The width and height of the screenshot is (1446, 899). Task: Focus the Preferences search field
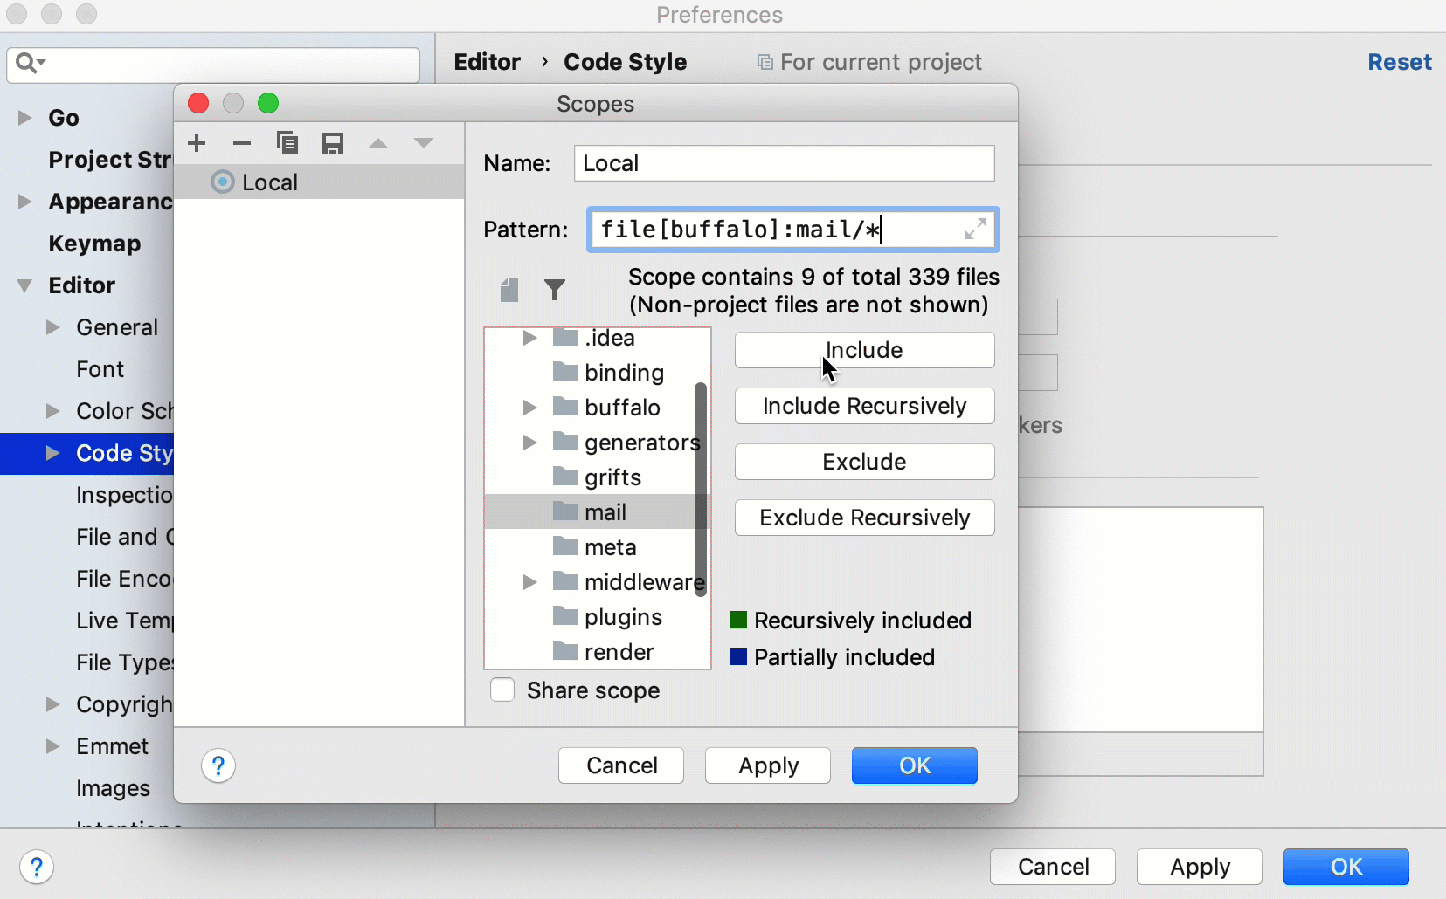pos(213,64)
